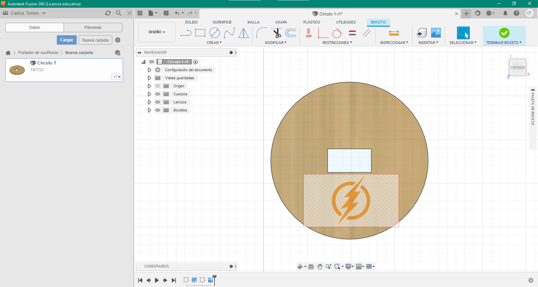Viewport: 538px width, 287px height.
Task: Select the Circle sketch tool
Action: point(215,33)
